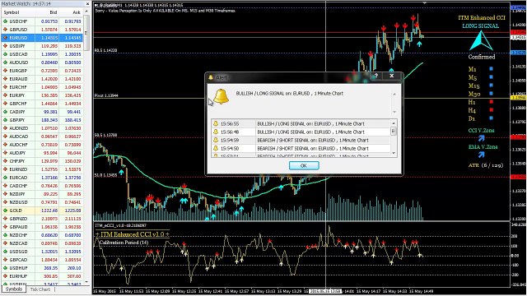The height and width of the screenshot is (296, 527).
Task: Select GBPCHF row in Market Watch
Action: [x=42, y=104]
